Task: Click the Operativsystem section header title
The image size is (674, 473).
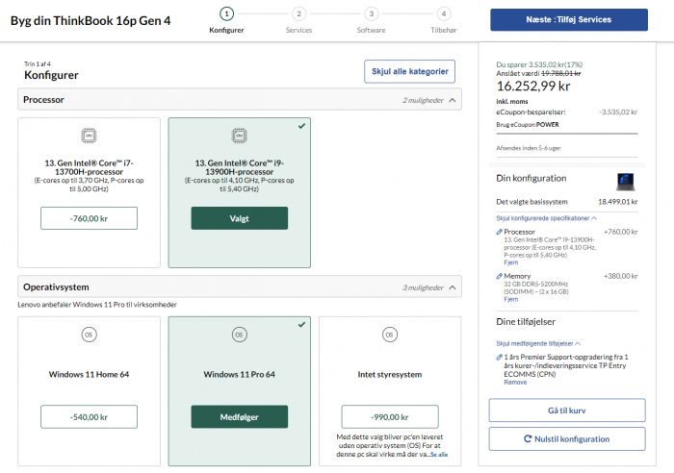Action: [x=56, y=287]
